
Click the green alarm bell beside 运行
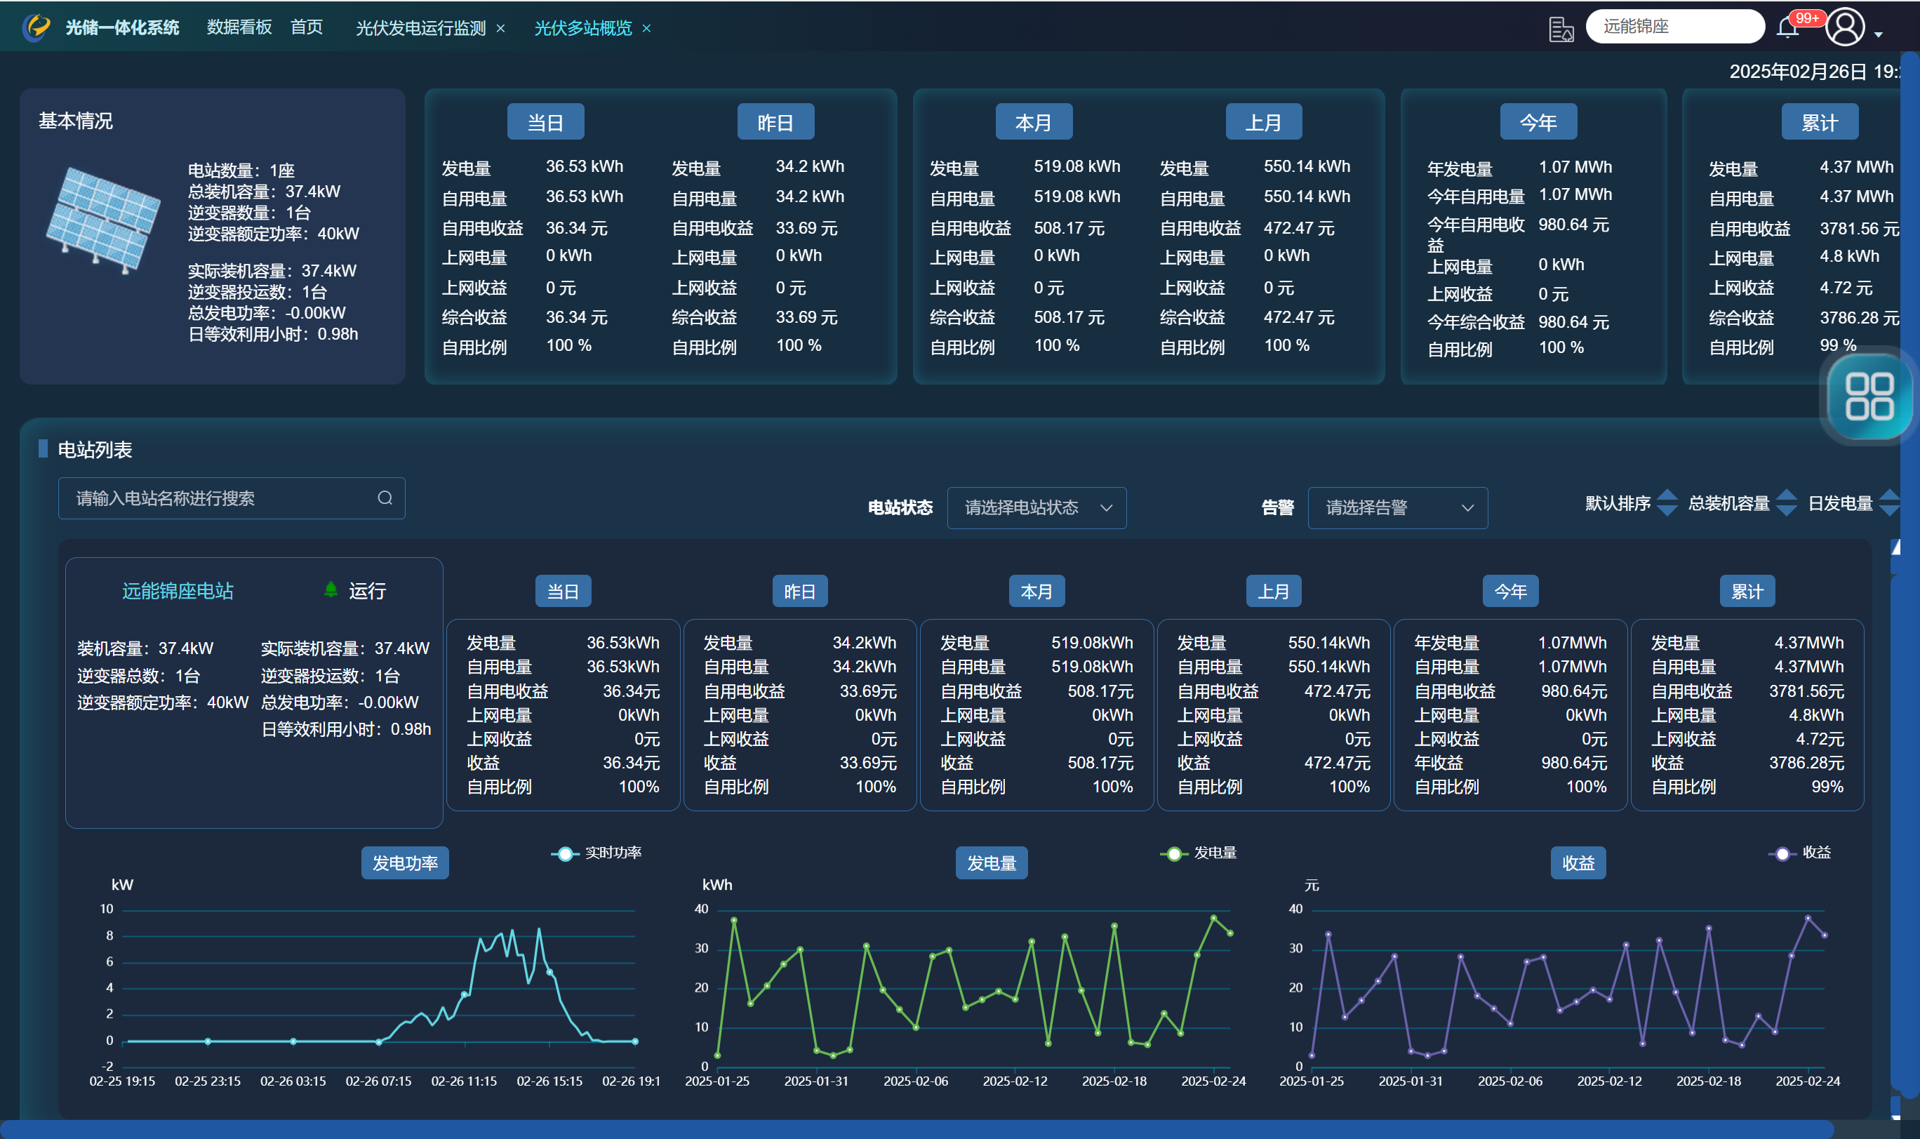331,590
